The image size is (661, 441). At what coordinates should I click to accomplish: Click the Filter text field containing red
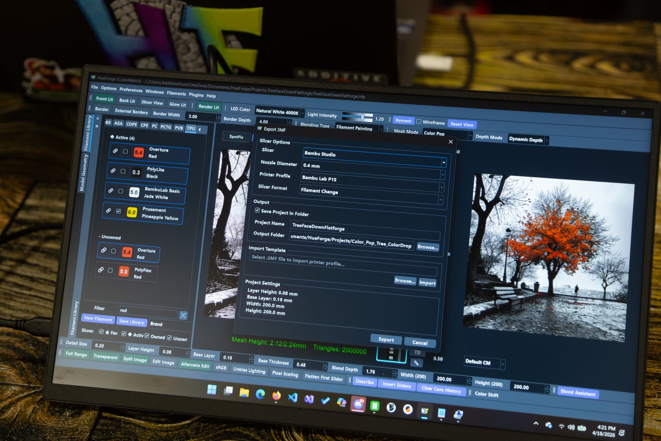(148, 312)
